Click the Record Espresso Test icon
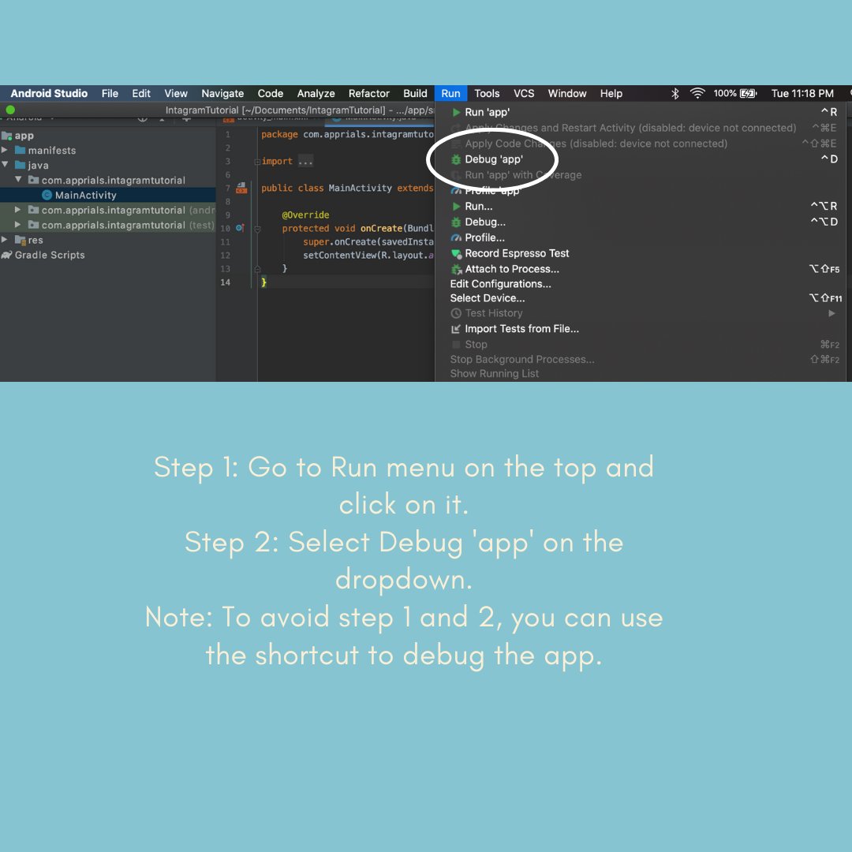 tap(457, 254)
